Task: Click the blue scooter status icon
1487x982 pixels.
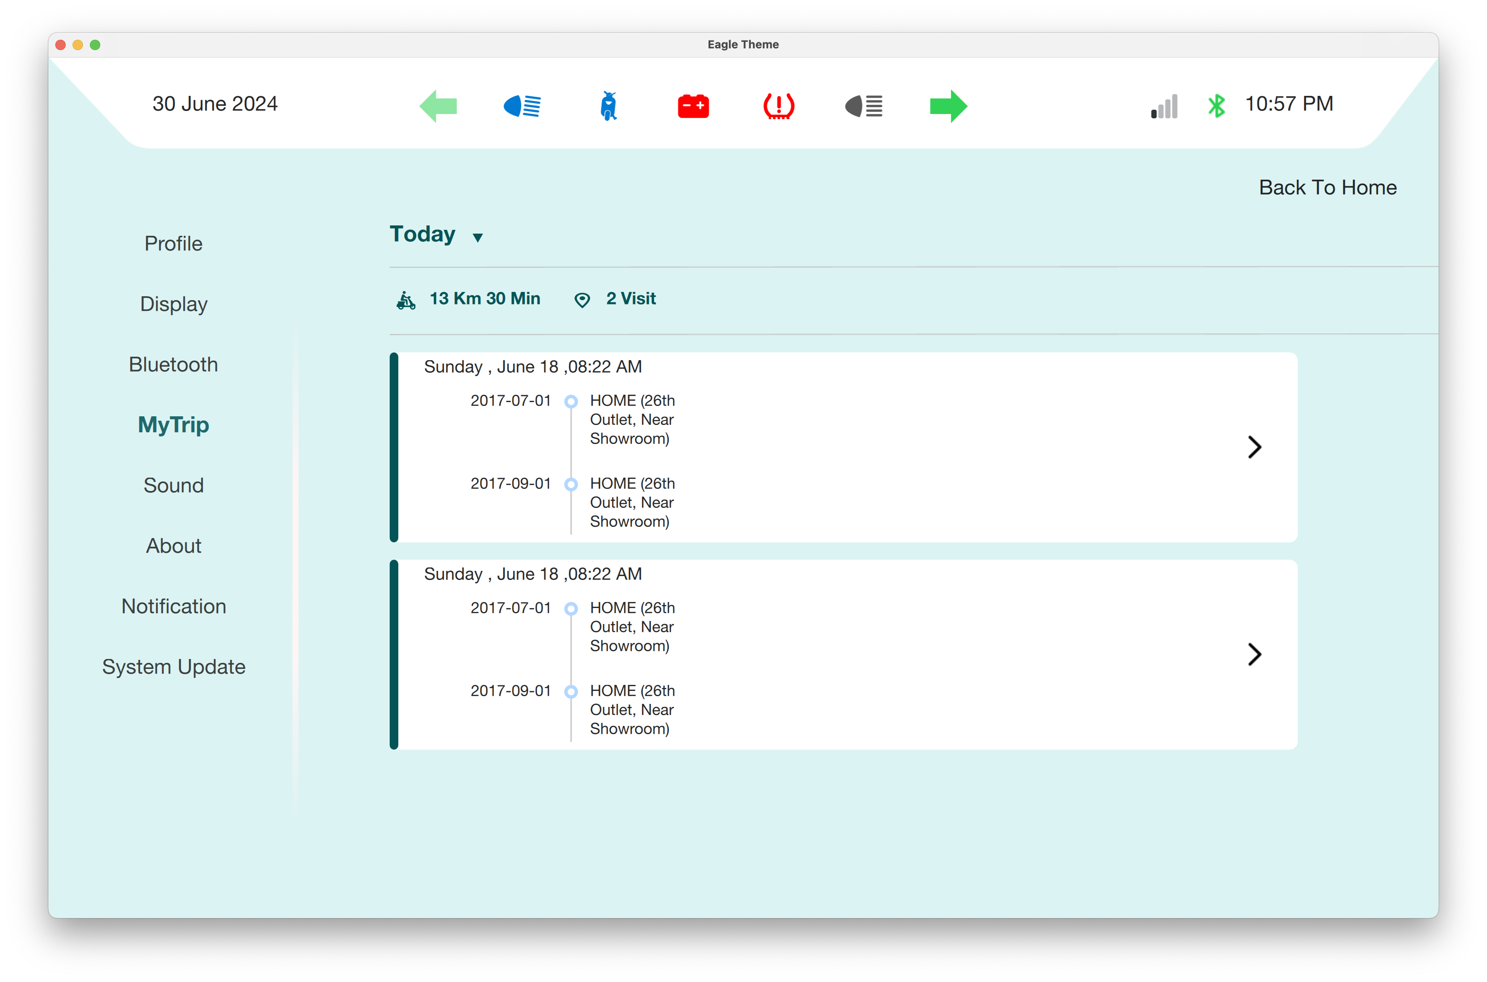Action: 608,106
